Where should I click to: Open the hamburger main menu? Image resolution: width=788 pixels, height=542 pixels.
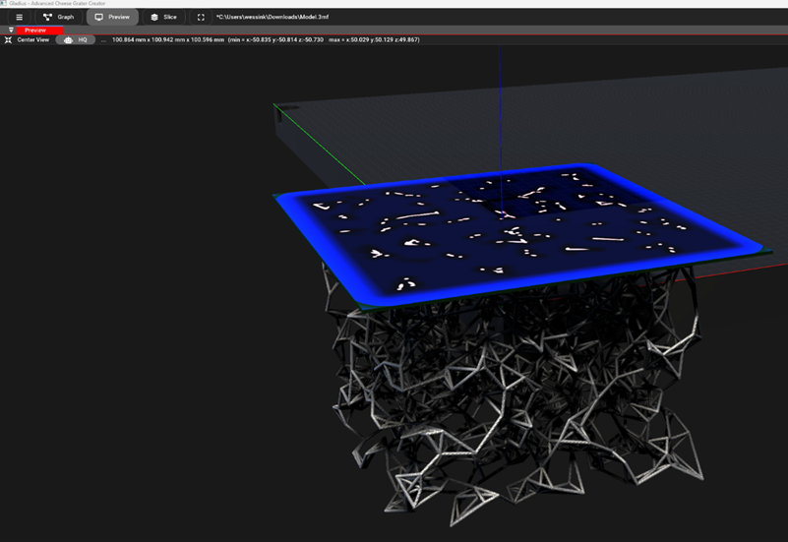[19, 17]
